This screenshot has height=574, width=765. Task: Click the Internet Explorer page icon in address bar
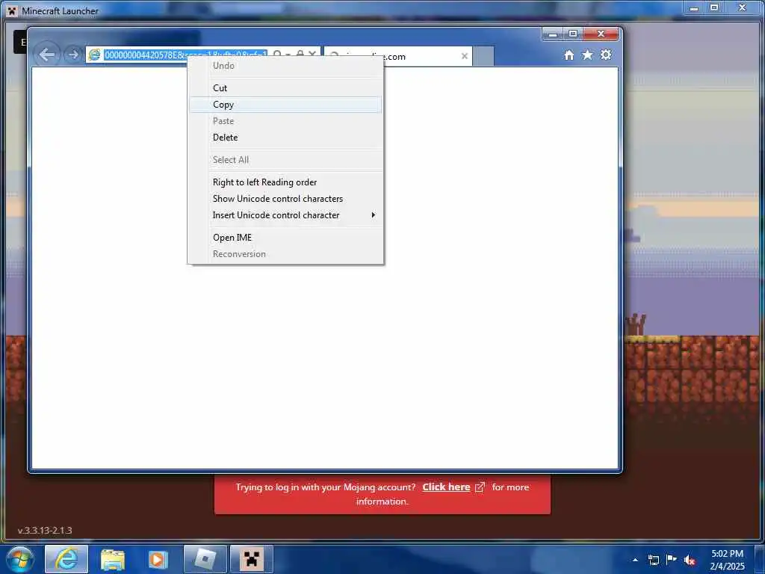tap(95, 55)
